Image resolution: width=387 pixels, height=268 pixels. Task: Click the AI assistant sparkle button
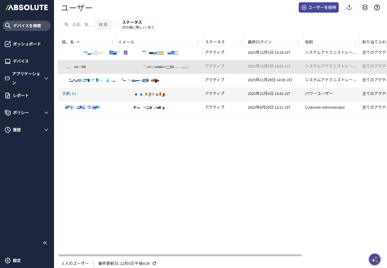click(x=374, y=259)
